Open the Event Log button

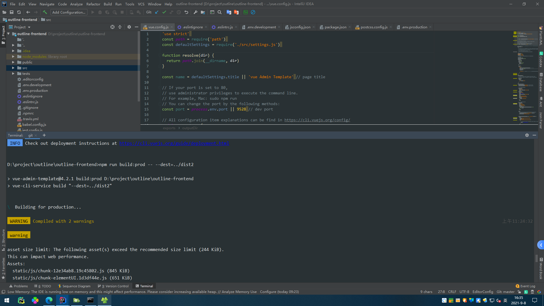(525, 286)
